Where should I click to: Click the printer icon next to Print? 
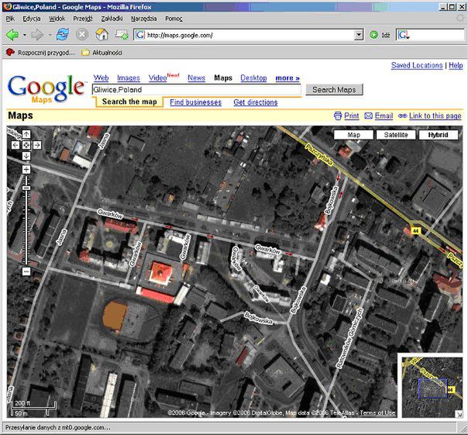tap(338, 116)
